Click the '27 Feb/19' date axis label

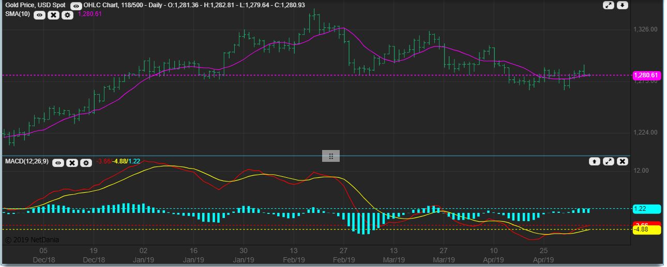(343, 255)
